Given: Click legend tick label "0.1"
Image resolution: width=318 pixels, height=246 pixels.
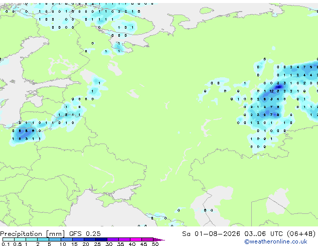Looking at the screenshot, I should coord(6,244).
